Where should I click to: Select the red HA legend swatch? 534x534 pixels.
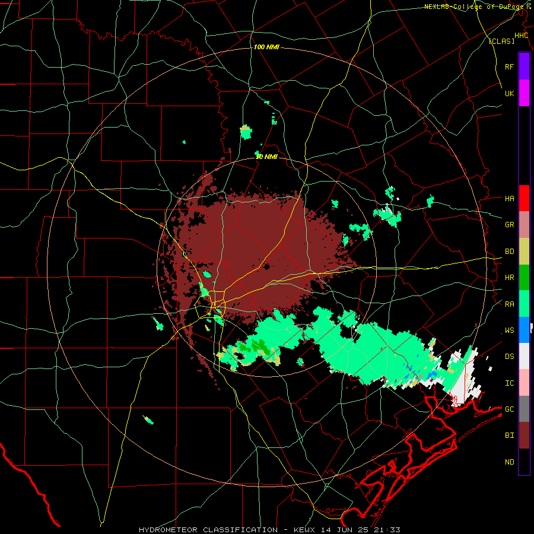pyautogui.click(x=524, y=198)
